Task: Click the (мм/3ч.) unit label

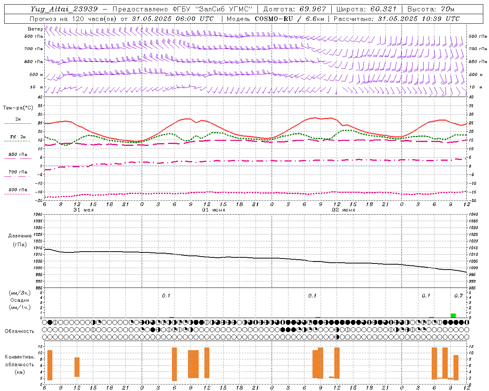Action: click(x=20, y=293)
